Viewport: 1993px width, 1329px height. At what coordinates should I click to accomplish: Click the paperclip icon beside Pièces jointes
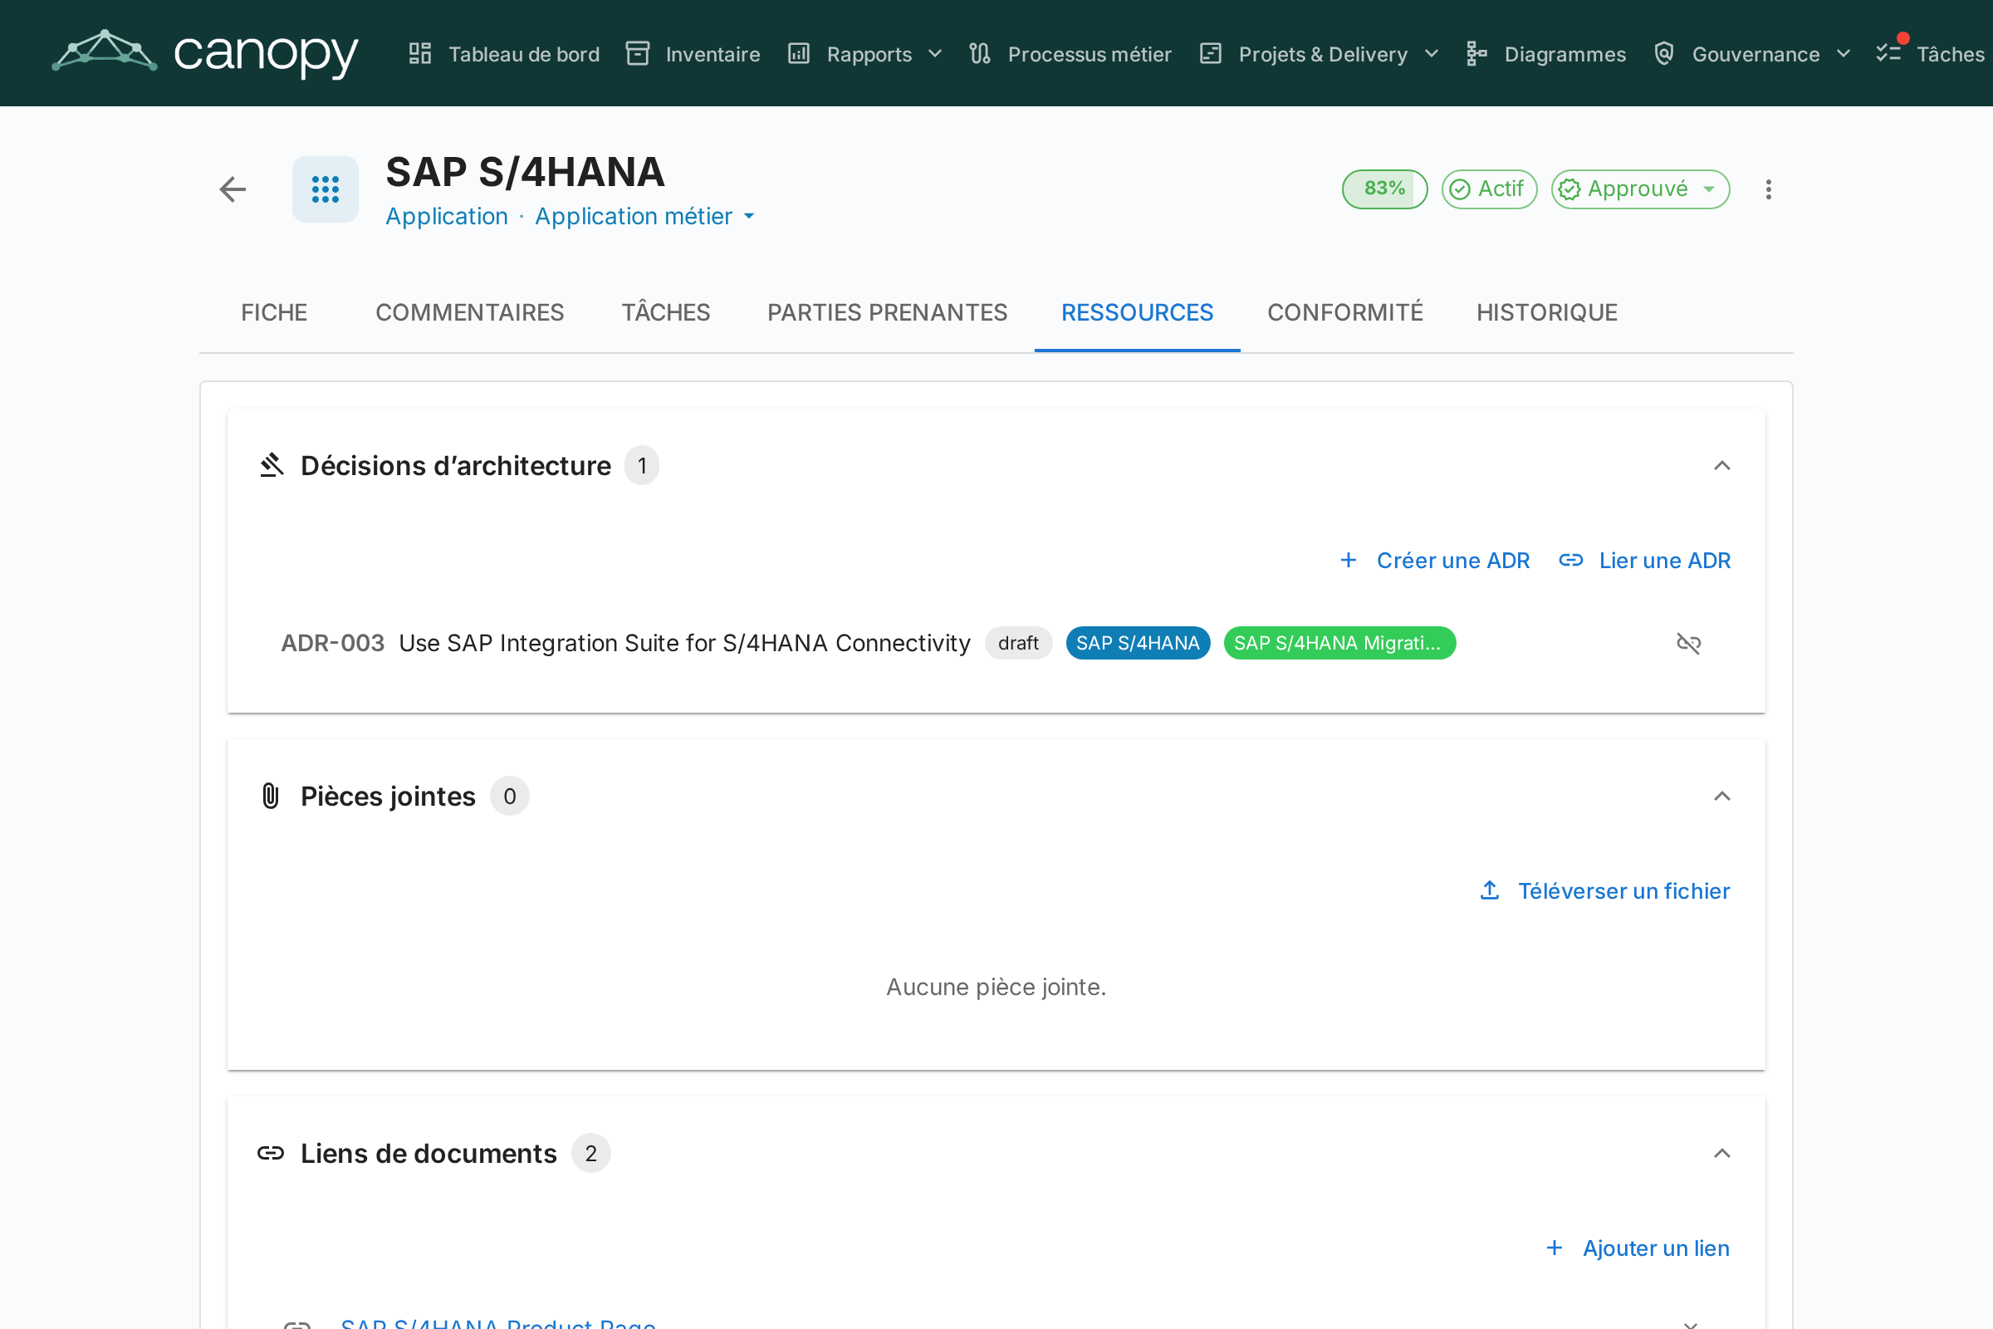[x=272, y=796]
